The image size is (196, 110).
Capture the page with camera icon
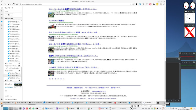click(132, 106)
